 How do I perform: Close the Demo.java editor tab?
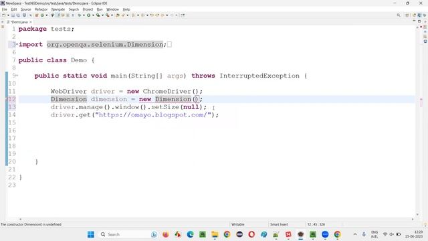click(31, 22)
